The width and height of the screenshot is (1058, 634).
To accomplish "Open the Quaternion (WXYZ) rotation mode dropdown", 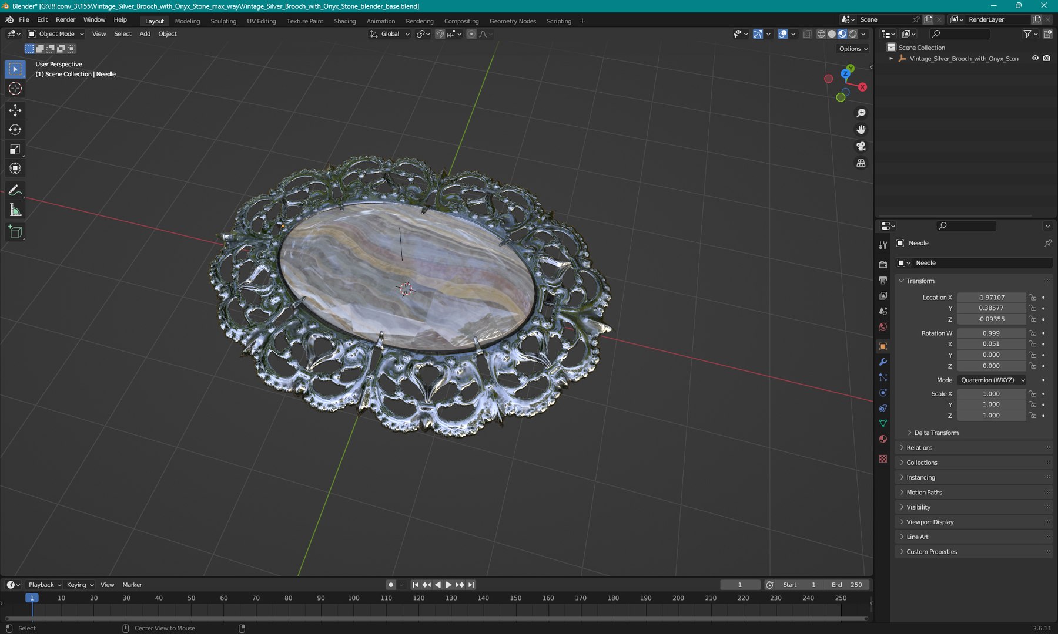I will [992, 380].
